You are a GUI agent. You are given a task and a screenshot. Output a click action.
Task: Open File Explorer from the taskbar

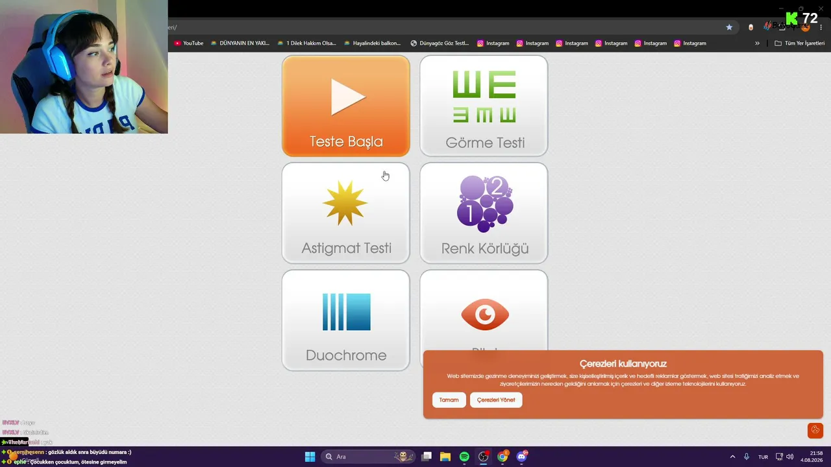(x=445, y=457)
